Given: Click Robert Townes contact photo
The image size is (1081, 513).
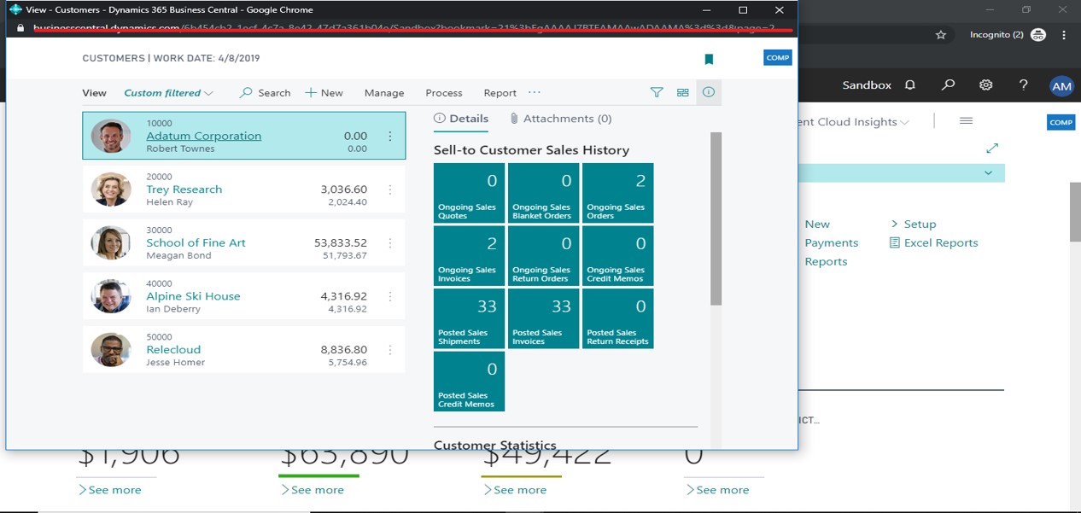Looking at the screenshot, I should pyautogui.click(x=111, y=136).
